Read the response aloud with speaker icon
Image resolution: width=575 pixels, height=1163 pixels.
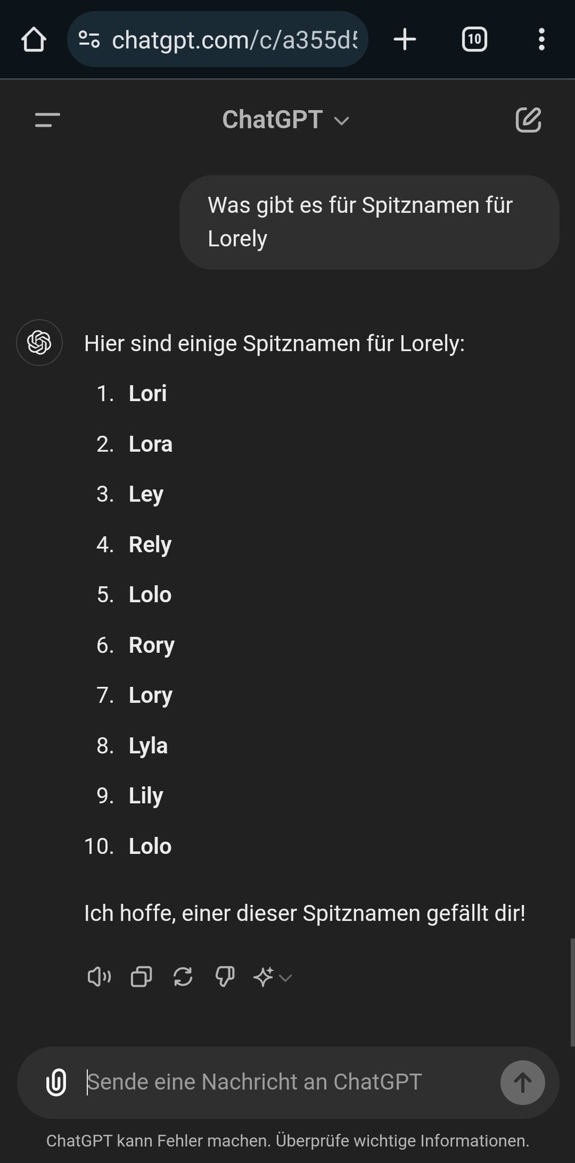tap(99, 976)
